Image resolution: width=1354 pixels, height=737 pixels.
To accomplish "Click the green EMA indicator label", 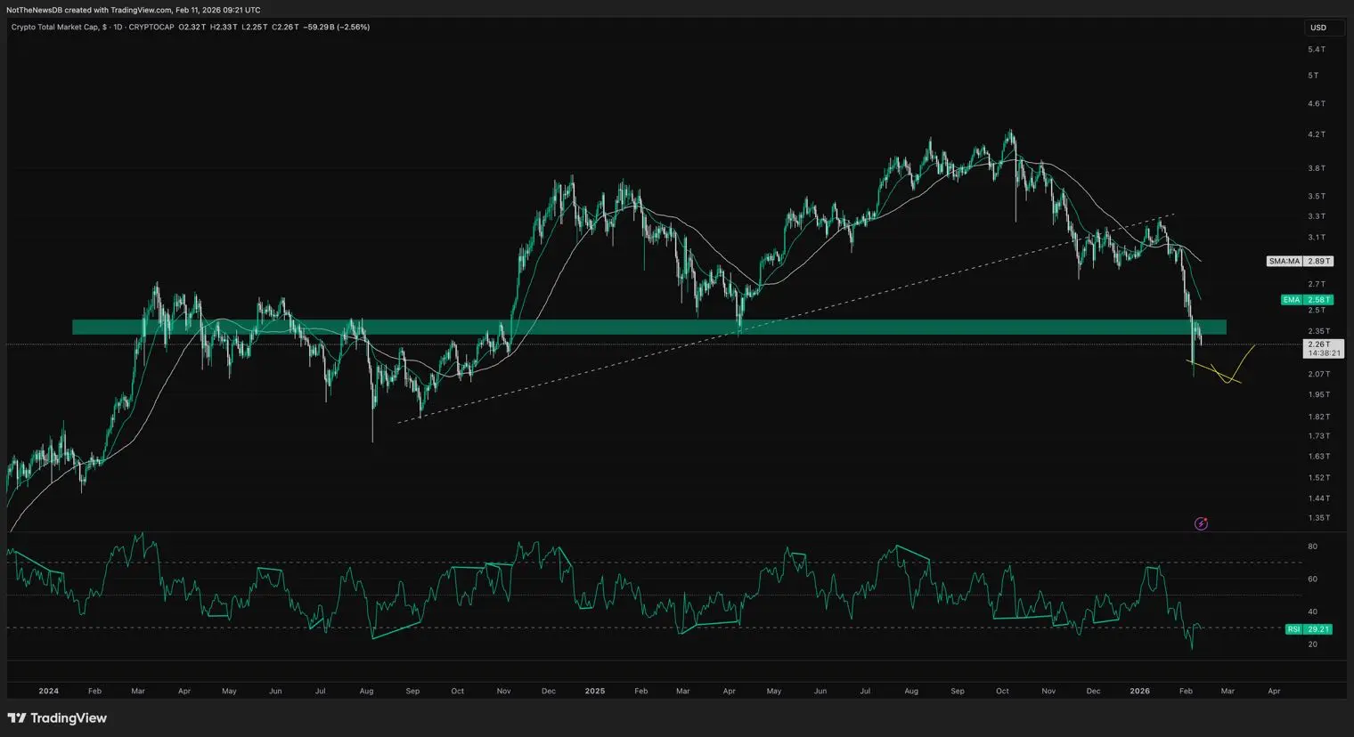I will 1291,300.
